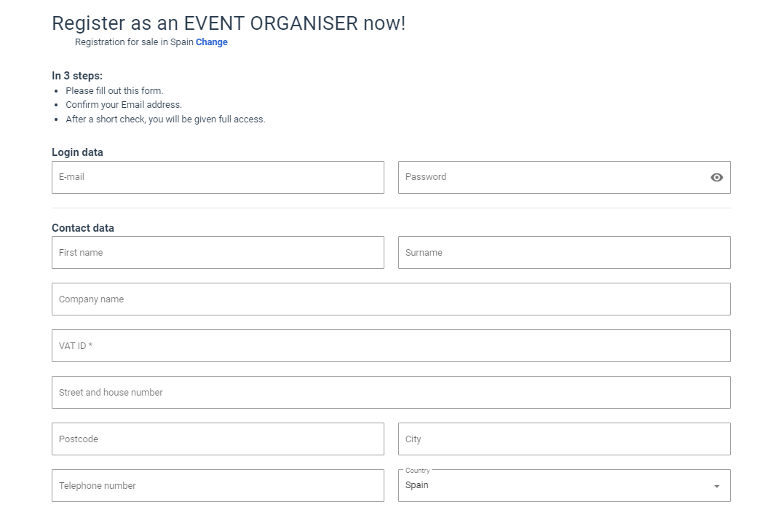Image resolution: width=760 pixels, height=510 pixels.
Task: Click the Change country link
Action: click(x=212, y=42)
